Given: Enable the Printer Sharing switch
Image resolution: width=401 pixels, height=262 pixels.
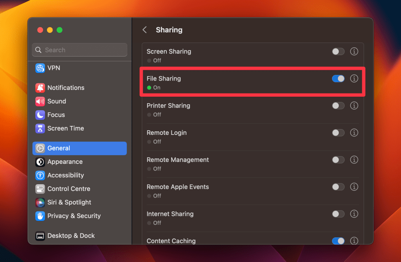Looking at the screenshot, I should [x=338, y=106].
